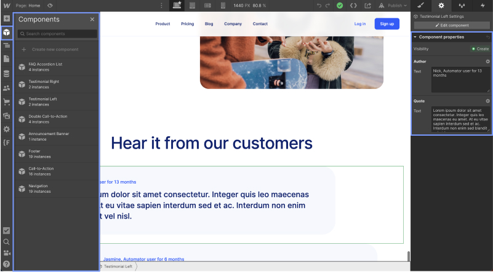Image resolution: width=493 pixels, height=272 pixels.
Task: Check the green save status indicator
Action: [x=340, y=6]
